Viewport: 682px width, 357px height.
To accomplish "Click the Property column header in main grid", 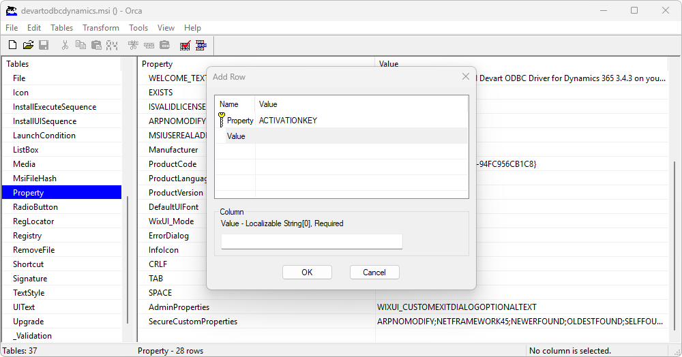I will (256, 64).
